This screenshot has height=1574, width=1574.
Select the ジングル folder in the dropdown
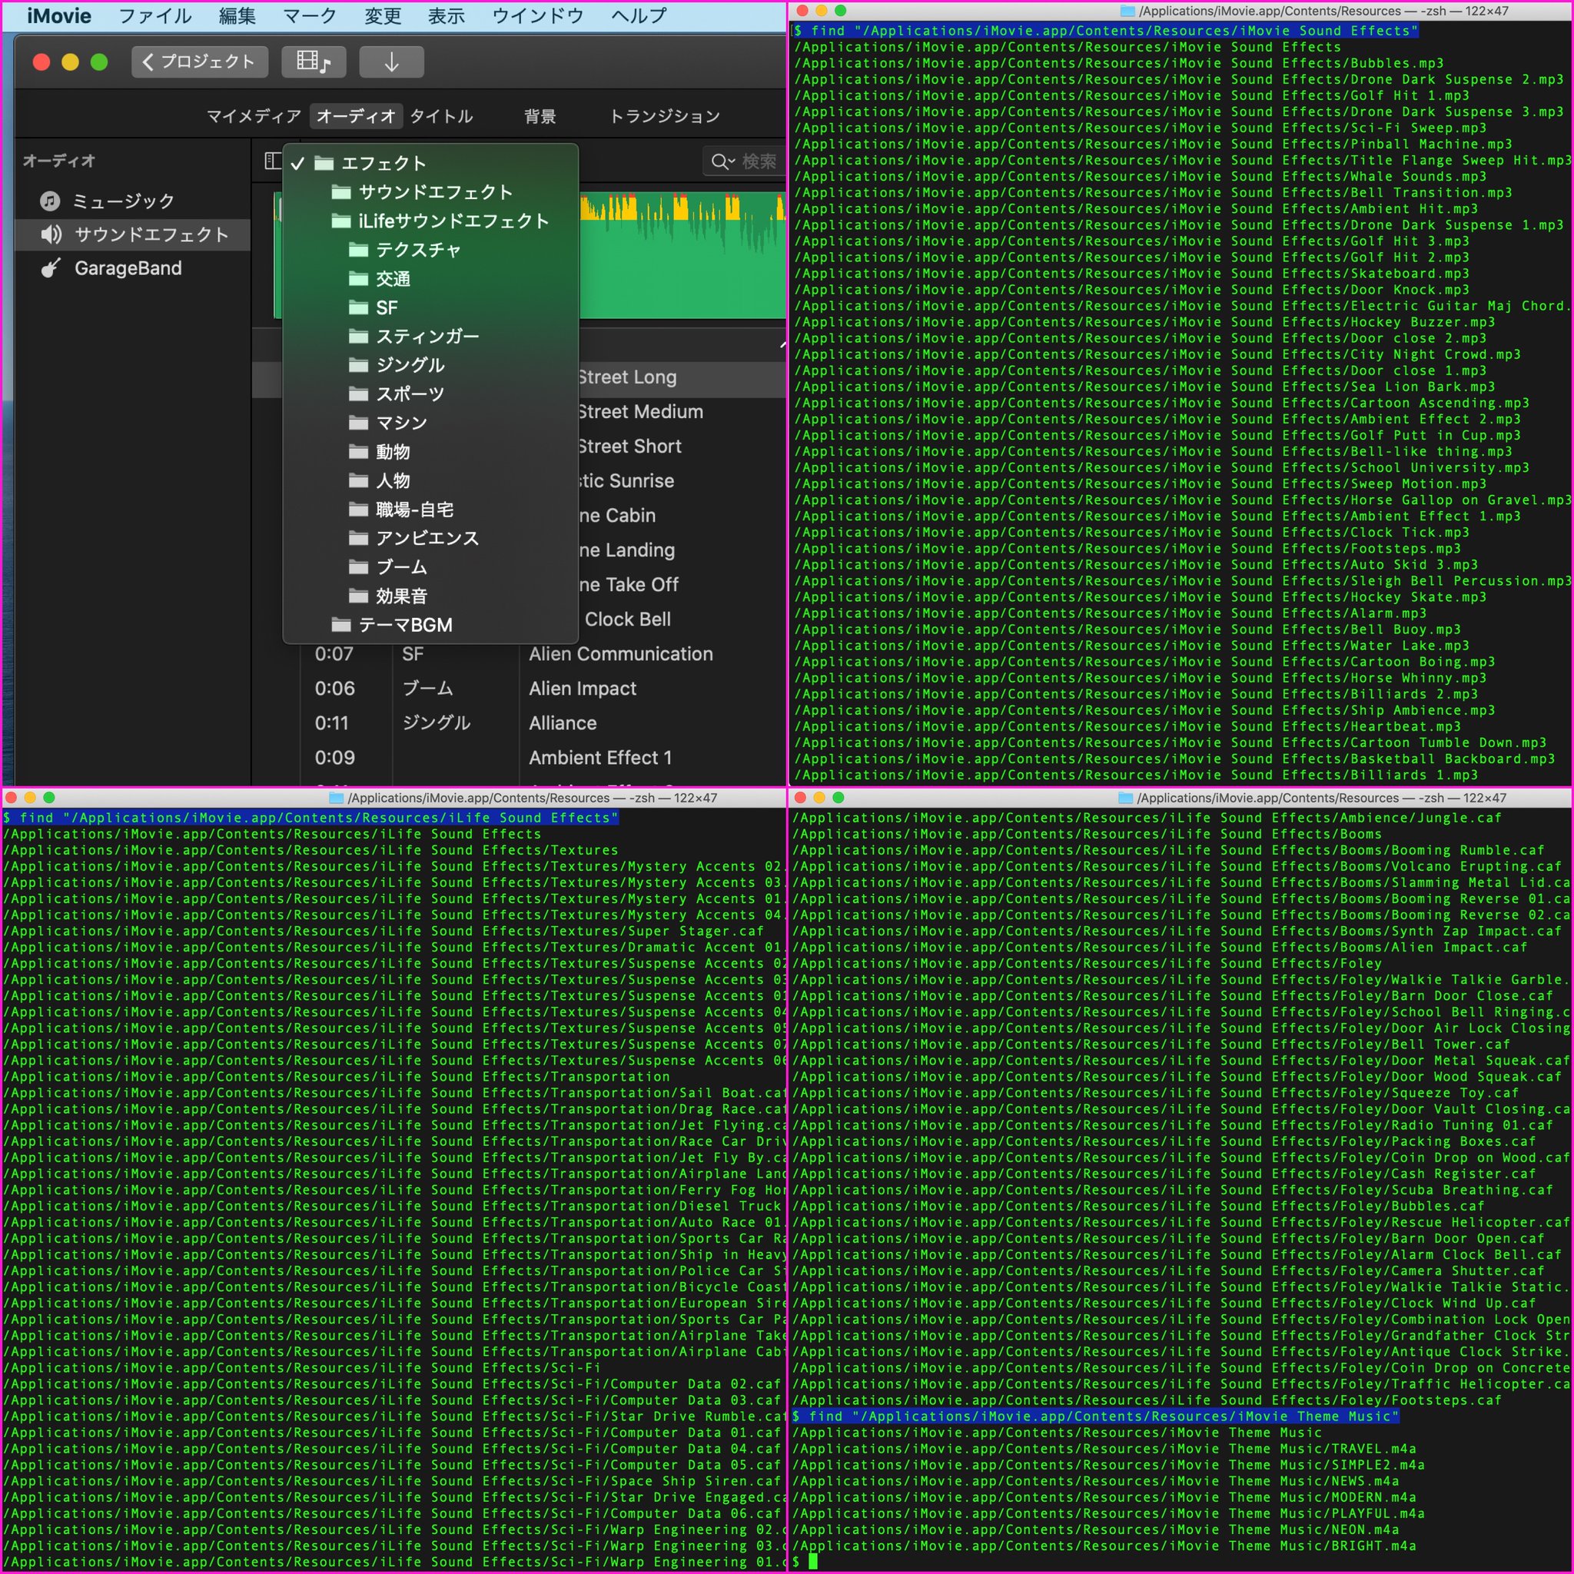(x=430, y=365)
